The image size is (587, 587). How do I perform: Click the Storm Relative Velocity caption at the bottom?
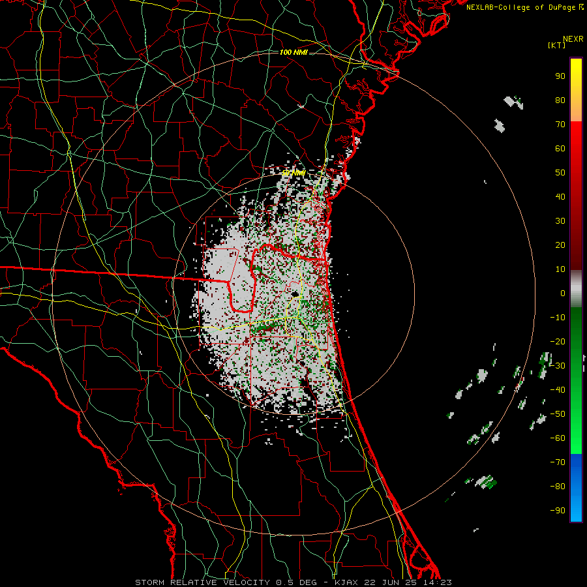(293, 582)
